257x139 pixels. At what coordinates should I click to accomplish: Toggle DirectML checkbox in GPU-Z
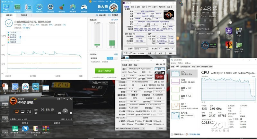[155, 121]
